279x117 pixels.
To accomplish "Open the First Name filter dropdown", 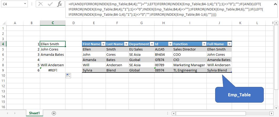I will point(103,44).
